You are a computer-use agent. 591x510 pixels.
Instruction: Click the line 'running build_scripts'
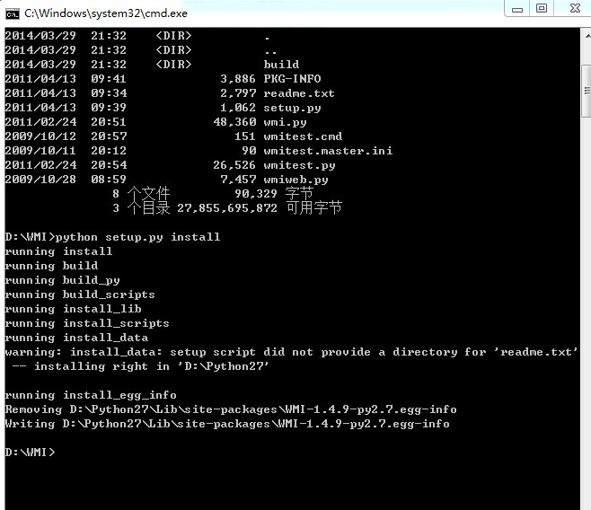point(80,295)
